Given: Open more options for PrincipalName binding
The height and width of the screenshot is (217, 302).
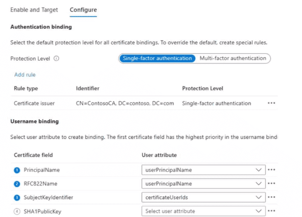Looking at the screenshot, I should 271,170.
